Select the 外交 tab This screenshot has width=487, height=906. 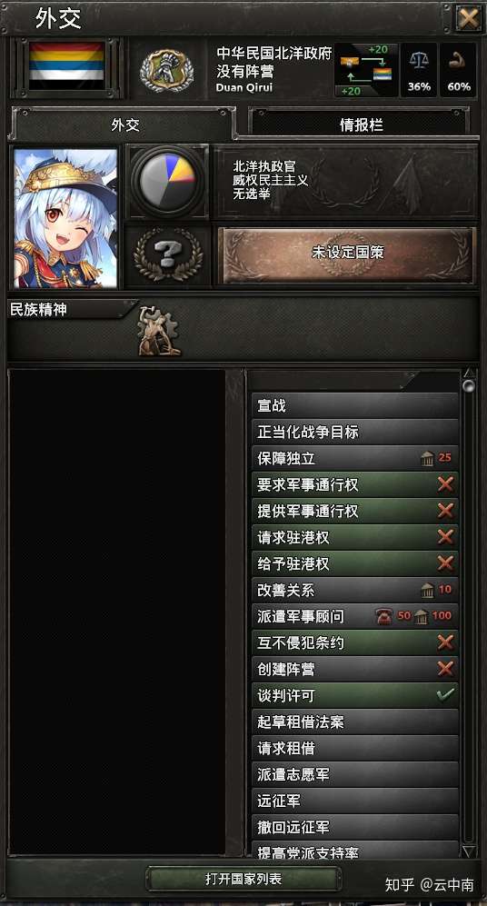pyautogui.click(x=124, y=124)
